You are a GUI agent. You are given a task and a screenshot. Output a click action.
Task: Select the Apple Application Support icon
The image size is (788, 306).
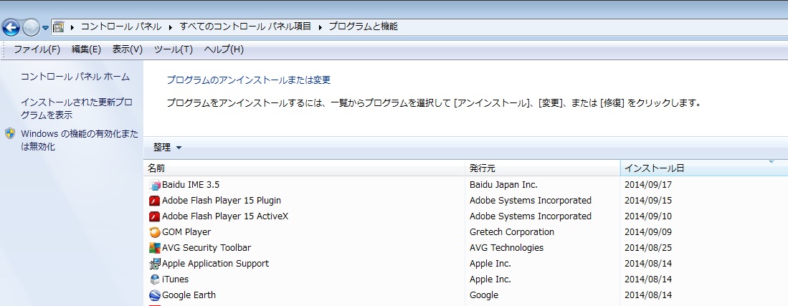pyautogui.click(x=154, y=264)
